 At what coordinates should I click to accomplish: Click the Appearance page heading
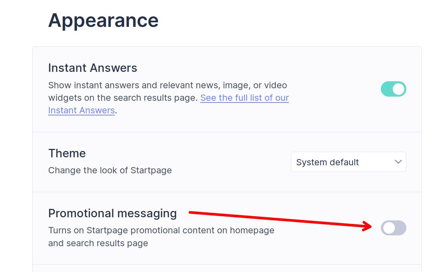103,20
